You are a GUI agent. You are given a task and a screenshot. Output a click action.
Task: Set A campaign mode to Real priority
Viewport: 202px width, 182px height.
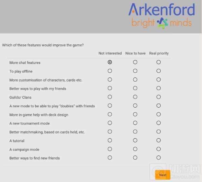(x=159, y=149)
